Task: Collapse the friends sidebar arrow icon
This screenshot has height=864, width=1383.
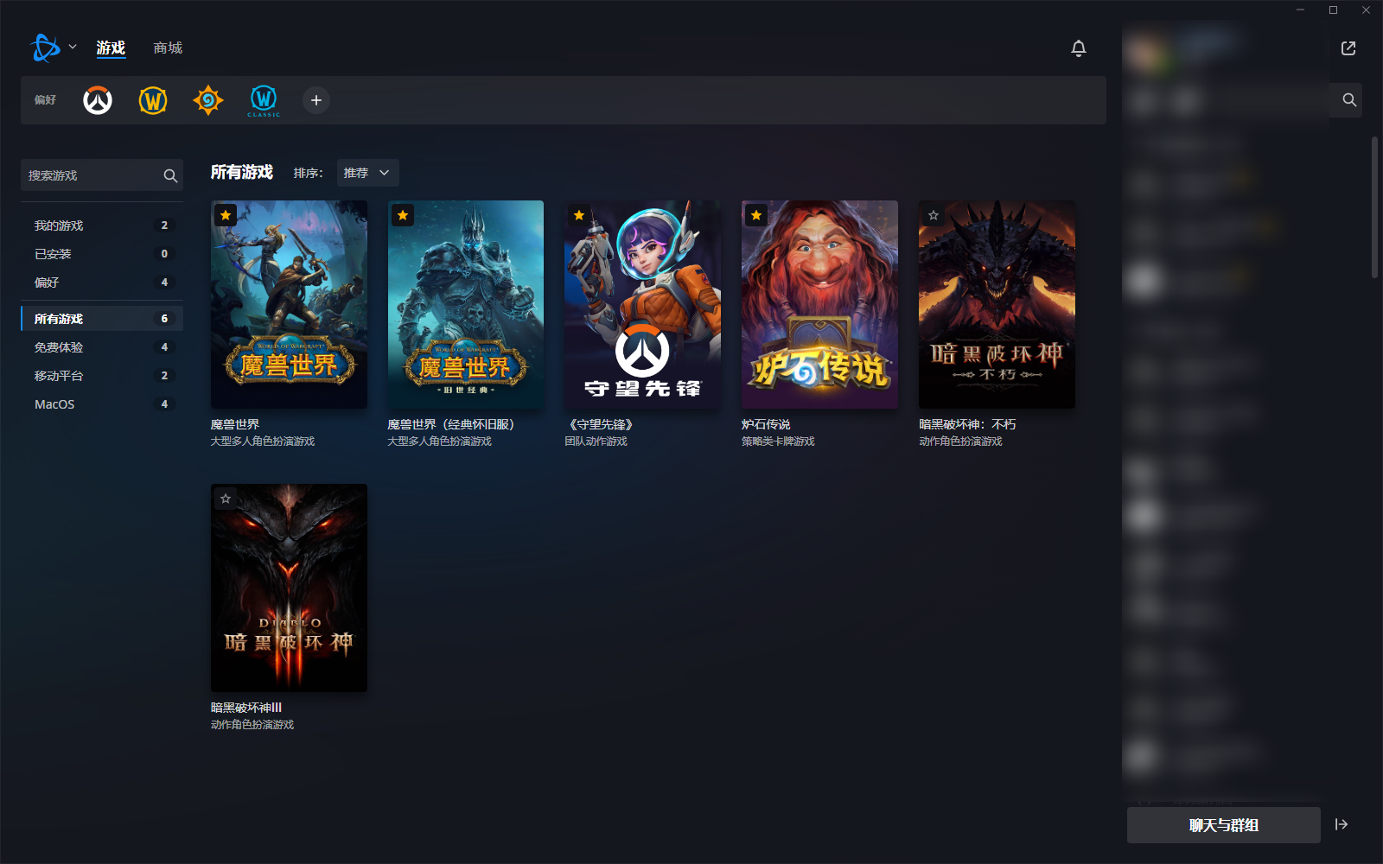Action: (1342, 824)
